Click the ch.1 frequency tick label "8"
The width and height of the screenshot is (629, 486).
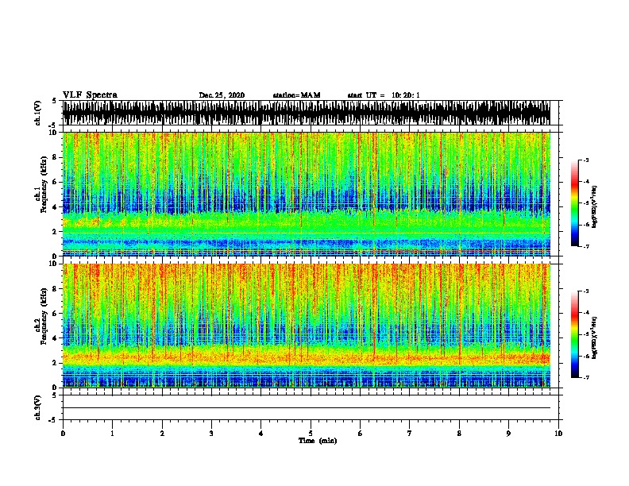click(x=56, y=157)
